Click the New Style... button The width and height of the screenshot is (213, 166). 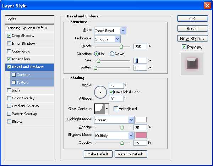[192, 39]
